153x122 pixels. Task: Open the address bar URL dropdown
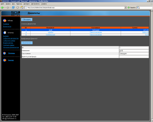coord(125,8)
